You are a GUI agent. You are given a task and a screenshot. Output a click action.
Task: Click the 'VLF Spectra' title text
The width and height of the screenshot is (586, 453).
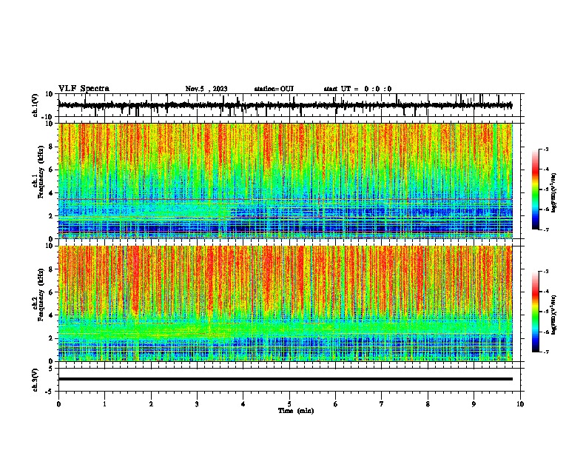coord(84,89)
